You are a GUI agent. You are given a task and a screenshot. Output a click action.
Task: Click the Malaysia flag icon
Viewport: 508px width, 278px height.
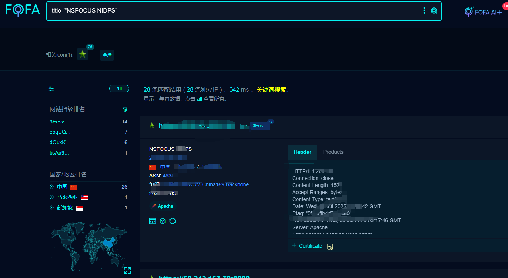coord(84,198)
